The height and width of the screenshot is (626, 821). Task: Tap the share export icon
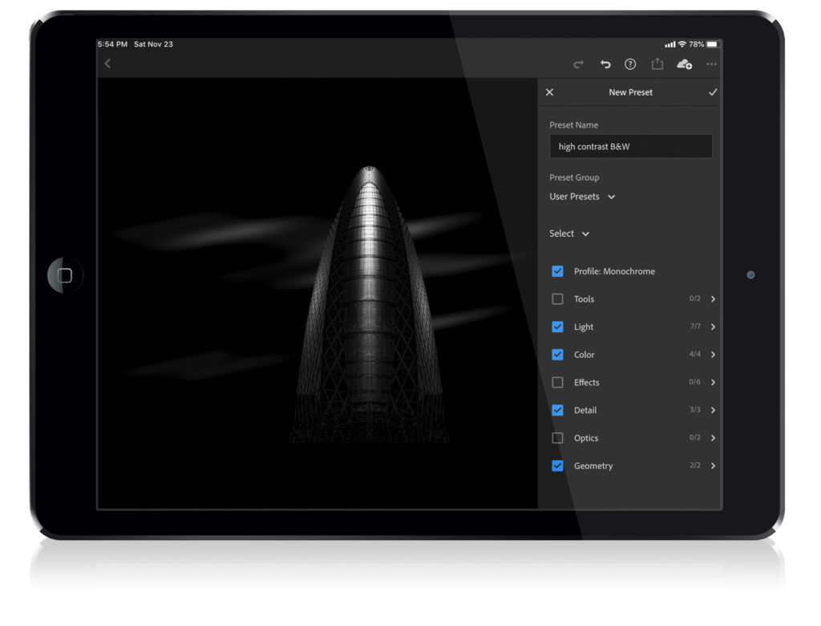pyautogui.click(x=657, y=64)
